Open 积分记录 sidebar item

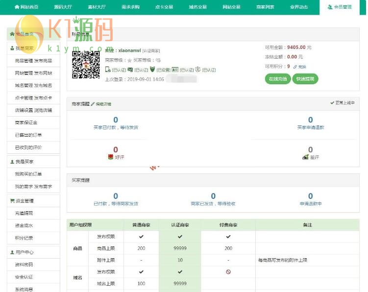tap(24, 238)
